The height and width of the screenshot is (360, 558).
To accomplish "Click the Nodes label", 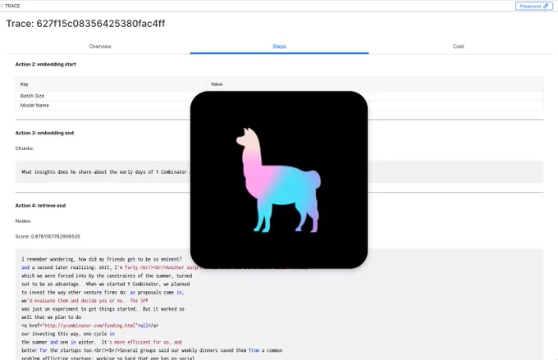I will (x=23, y=221).
